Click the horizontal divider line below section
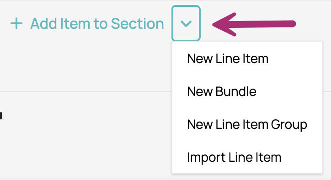Screen dimensions: 331x180 click(86, 91)
